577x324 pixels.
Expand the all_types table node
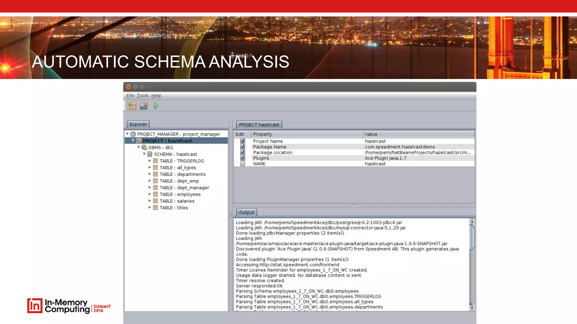pos(150,167)
